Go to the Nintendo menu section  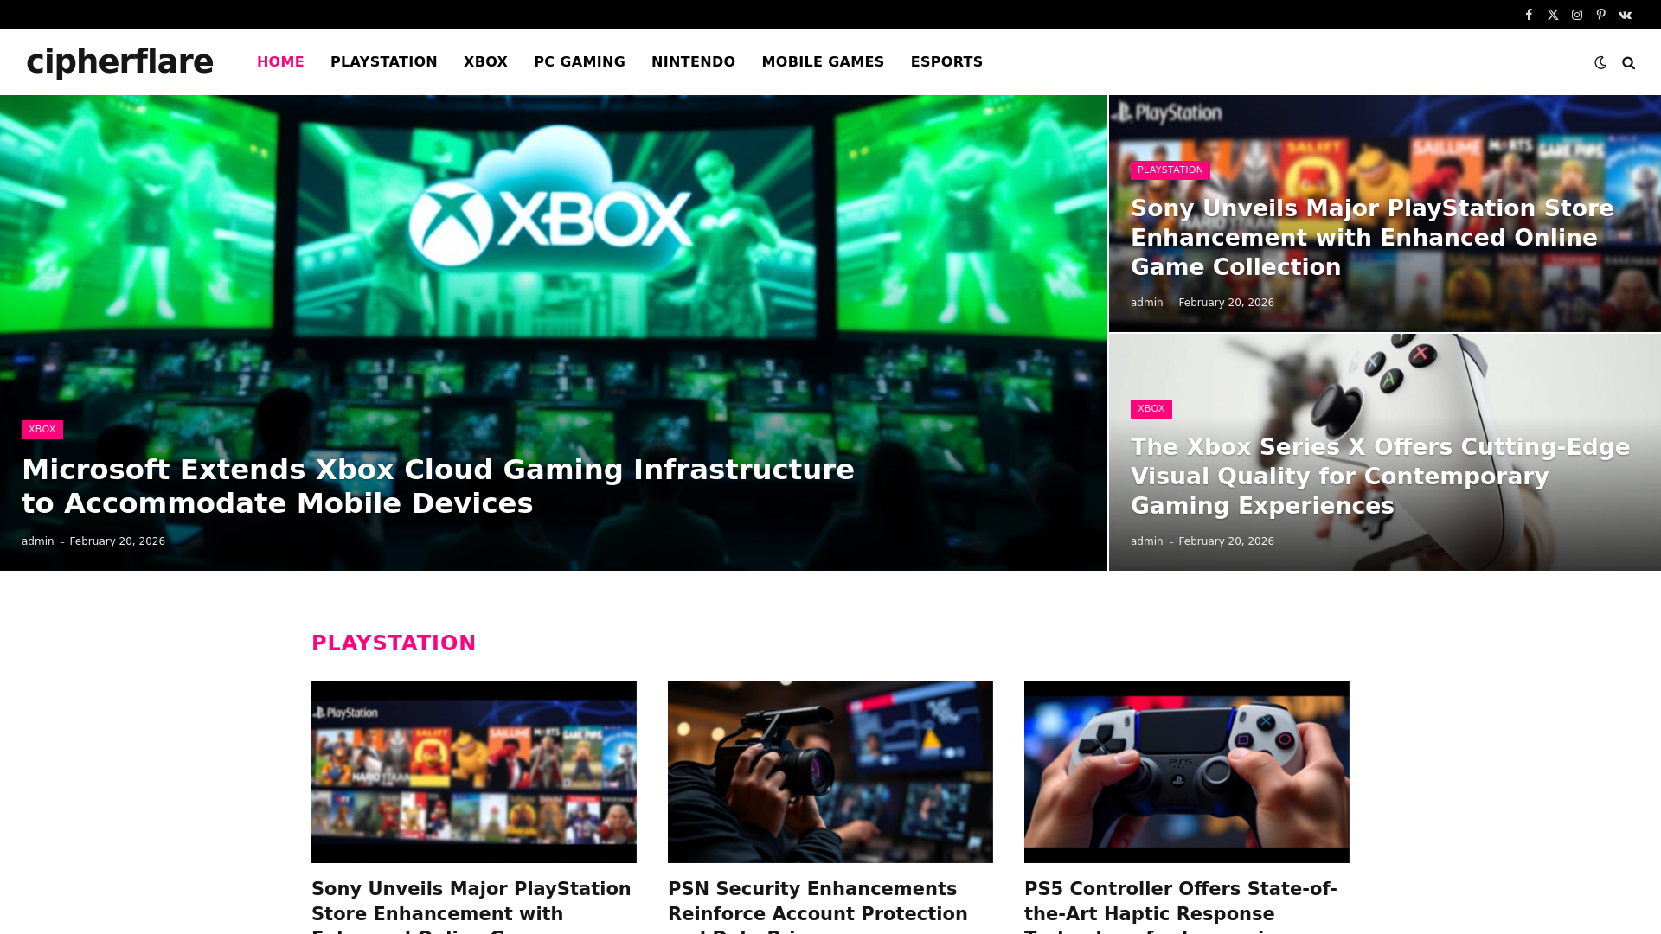[693, 61]
